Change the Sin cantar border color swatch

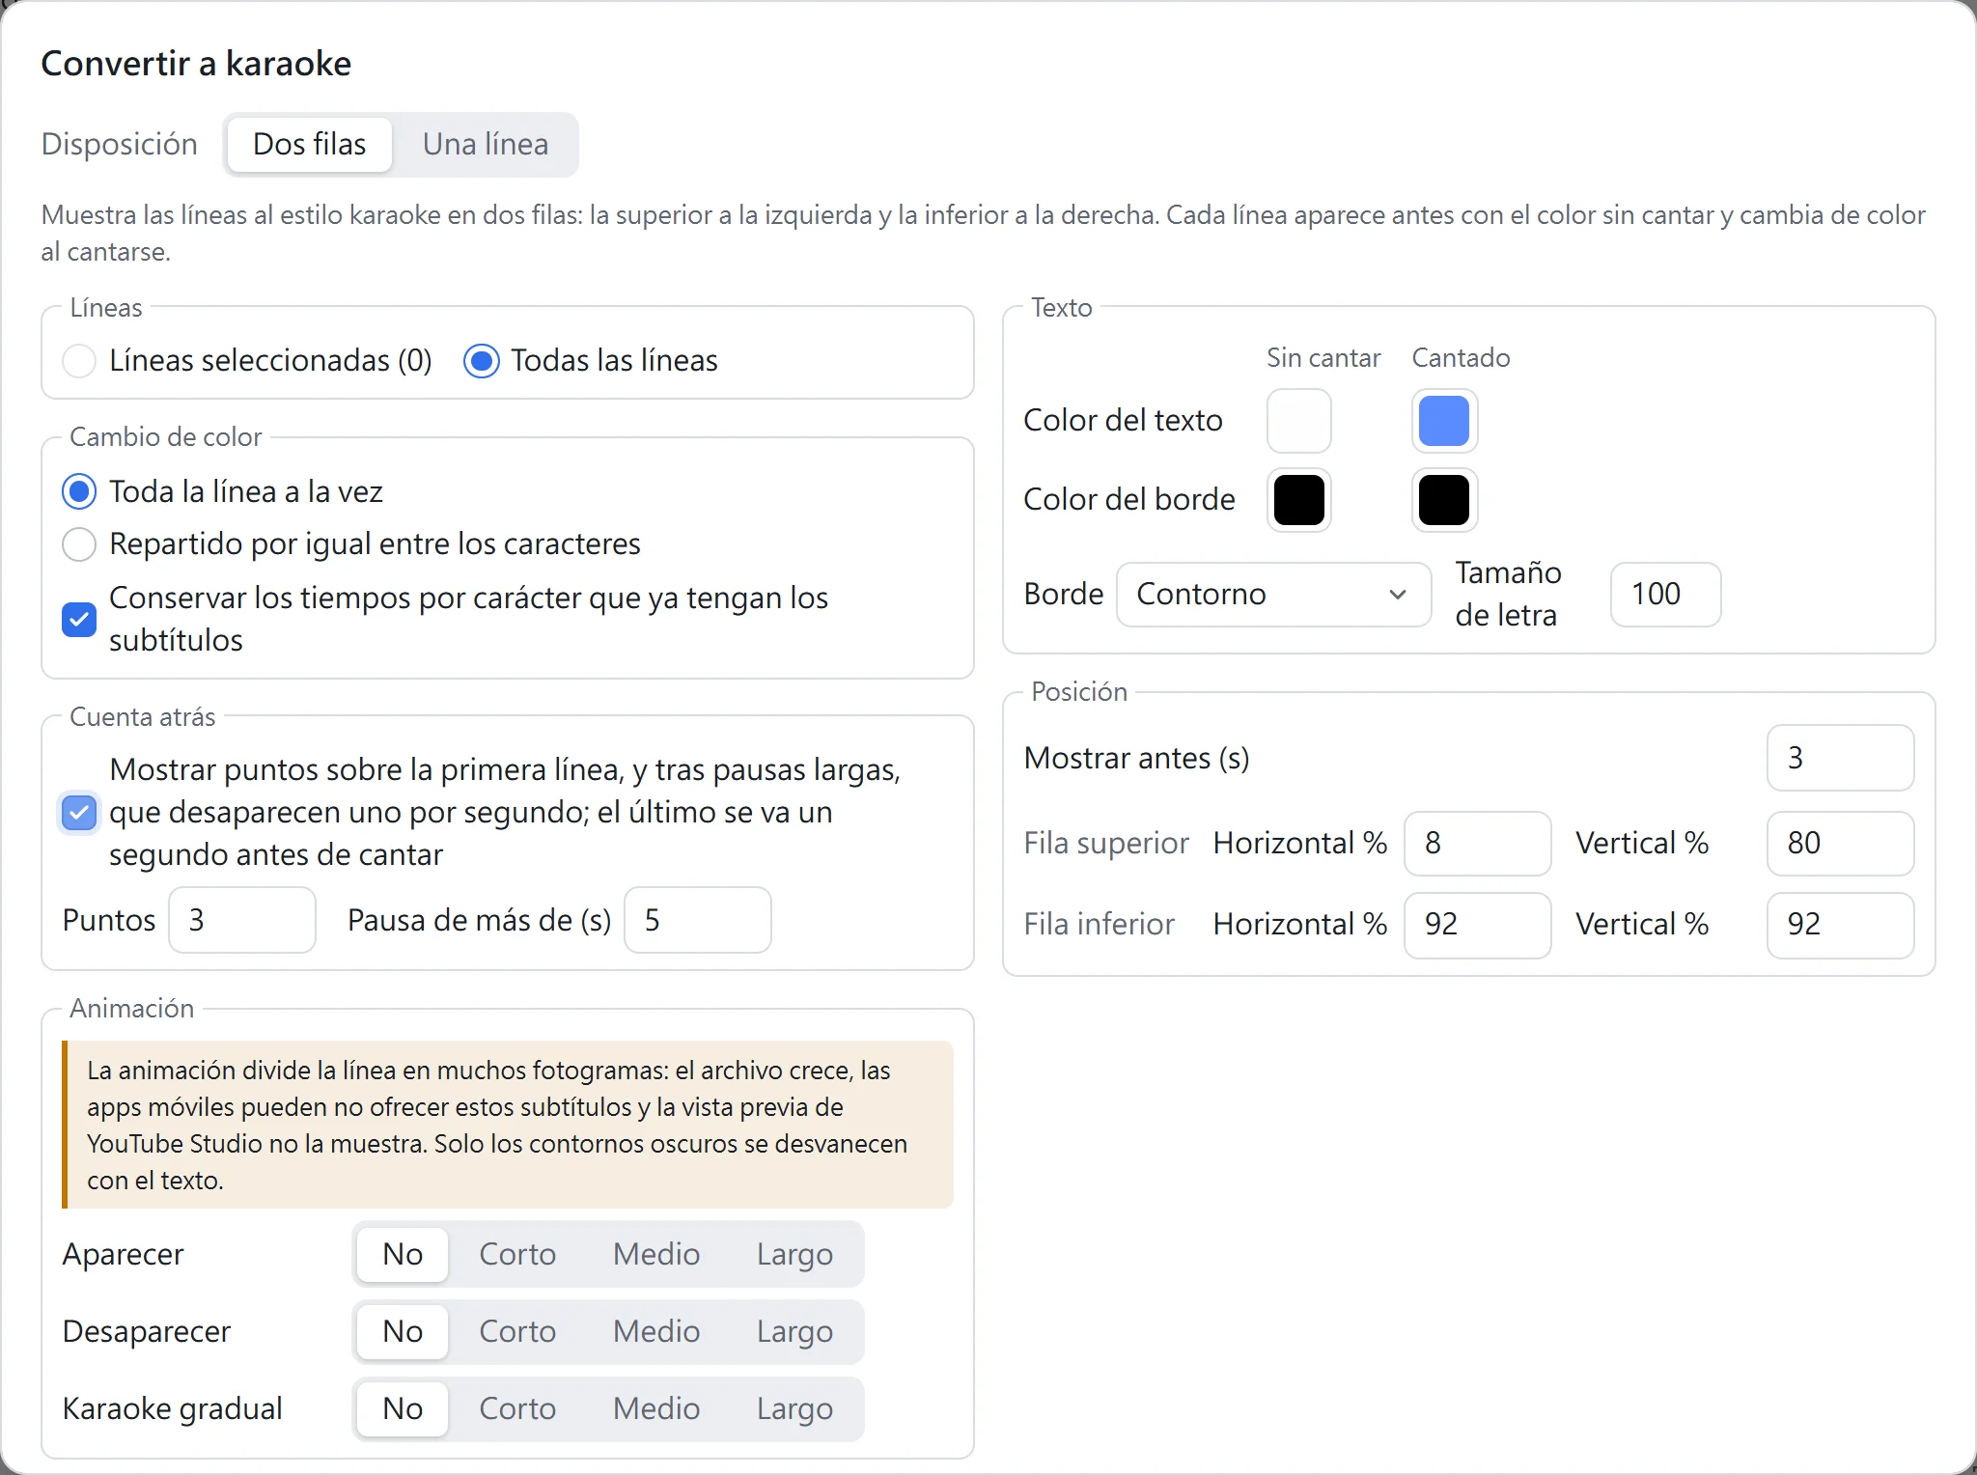pos(1298,500)
